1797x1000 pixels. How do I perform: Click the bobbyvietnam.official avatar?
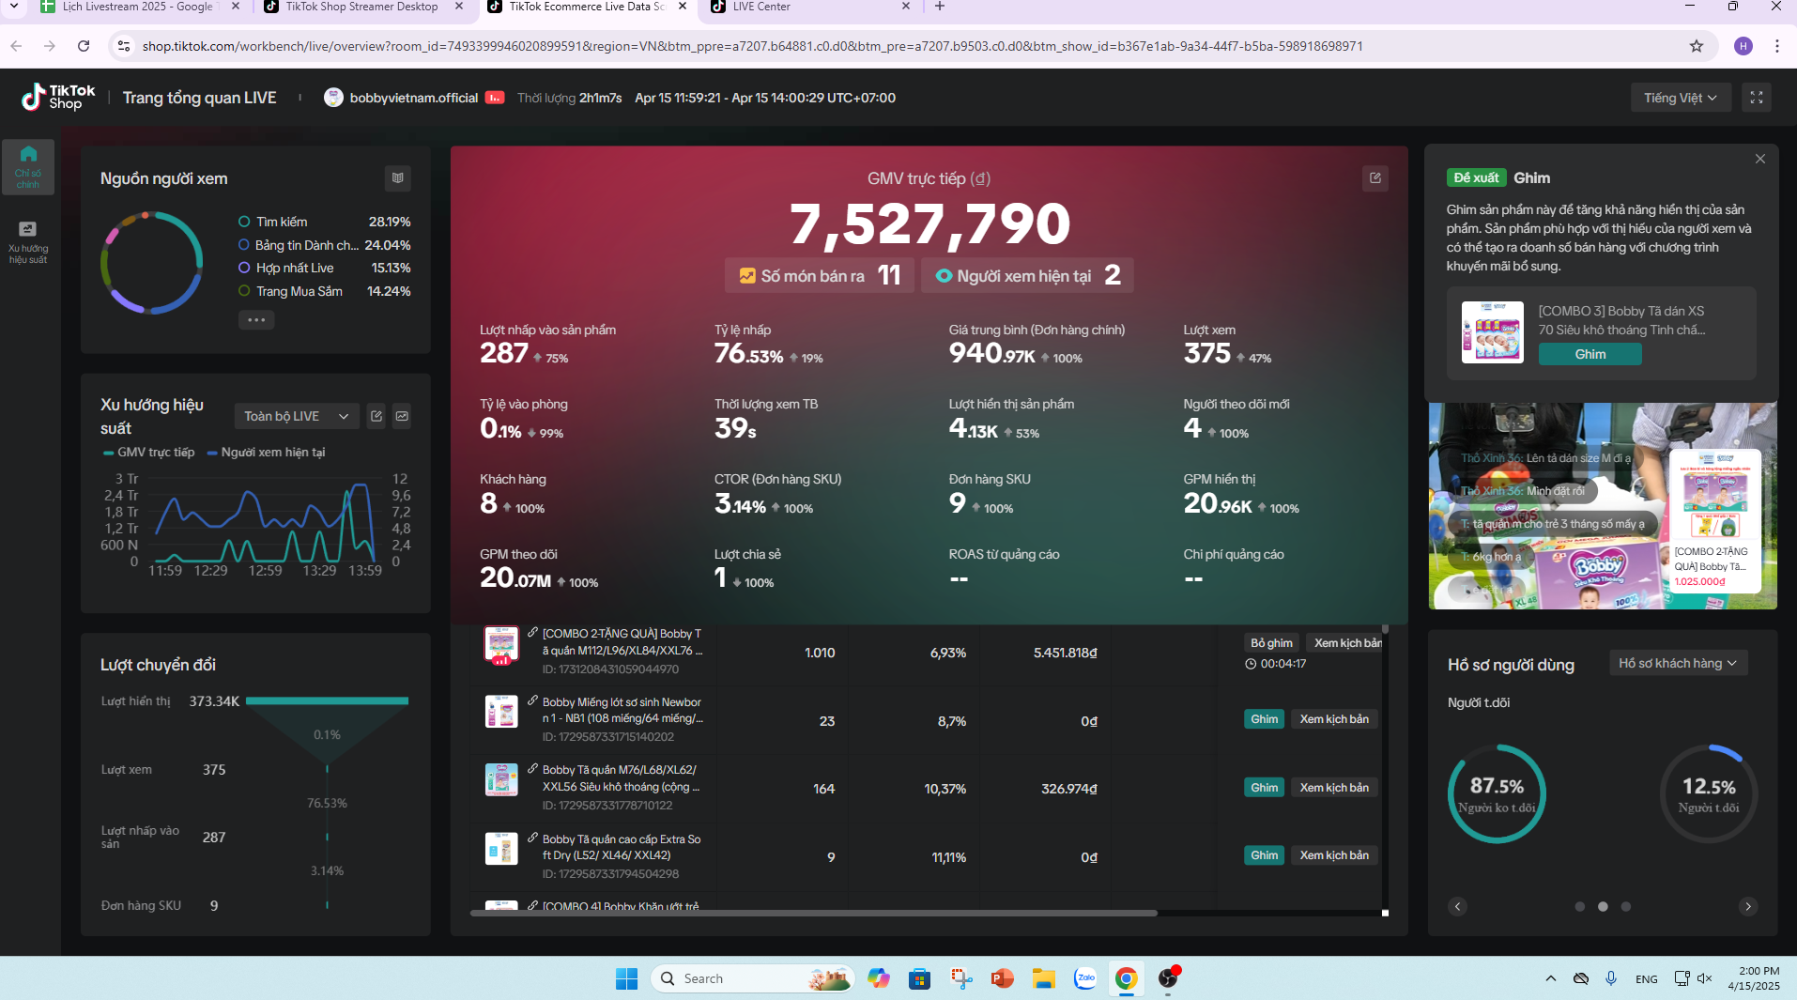point(333,98)
